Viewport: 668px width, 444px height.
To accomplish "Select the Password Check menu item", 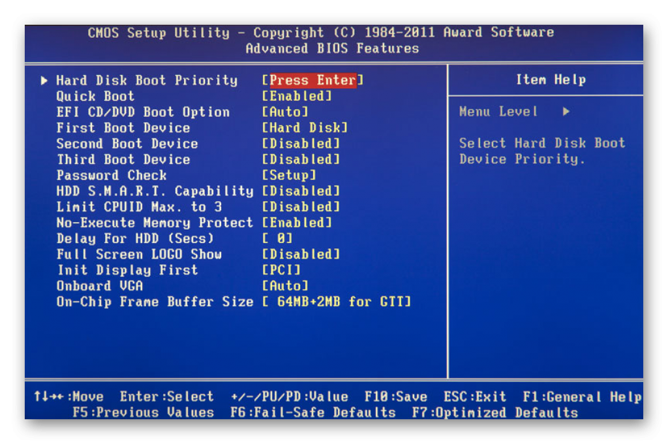I will pos(111,175).
